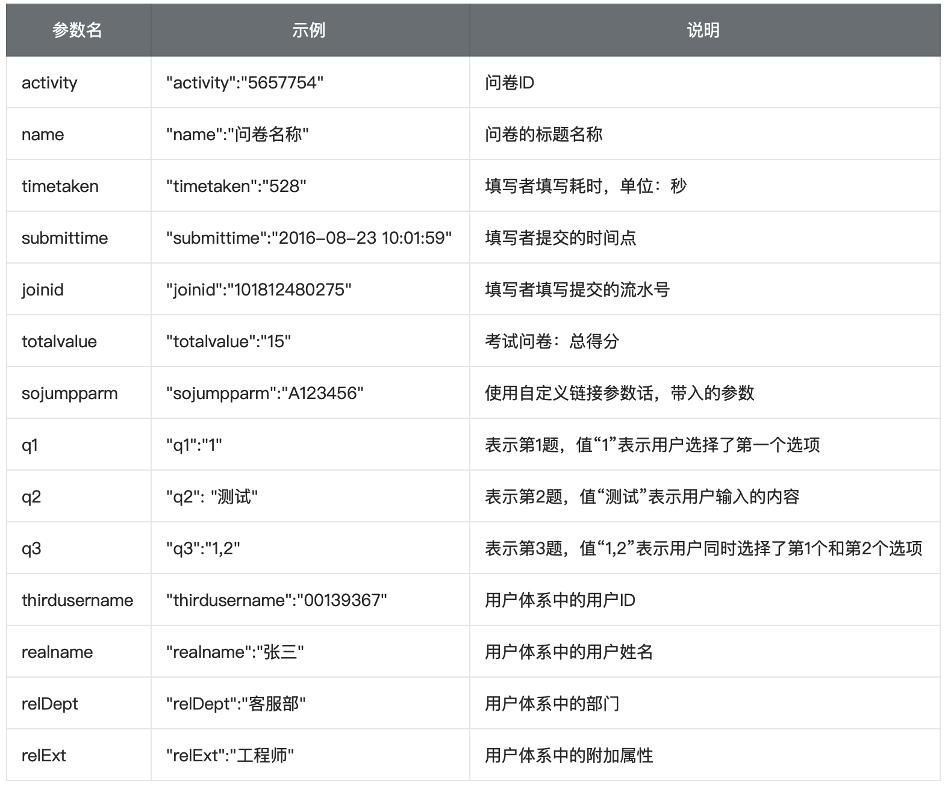Click the 使用自定义链接参数话 description

point(619,394)
